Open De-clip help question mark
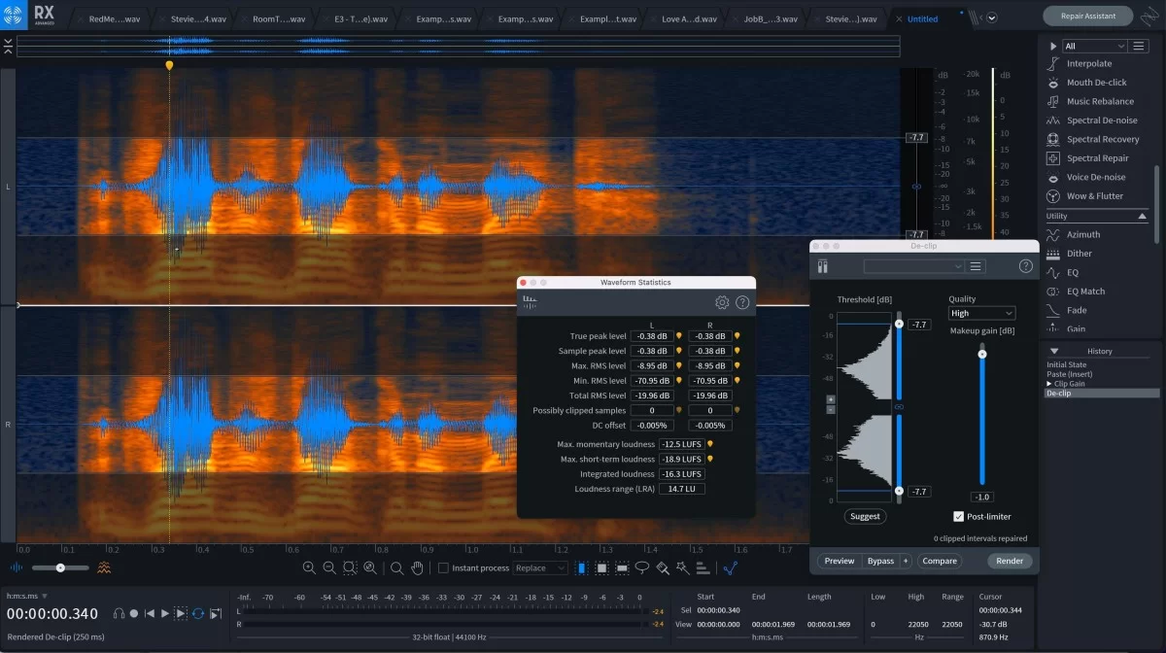The image size is (1166, 653). tap(1025, 266)
